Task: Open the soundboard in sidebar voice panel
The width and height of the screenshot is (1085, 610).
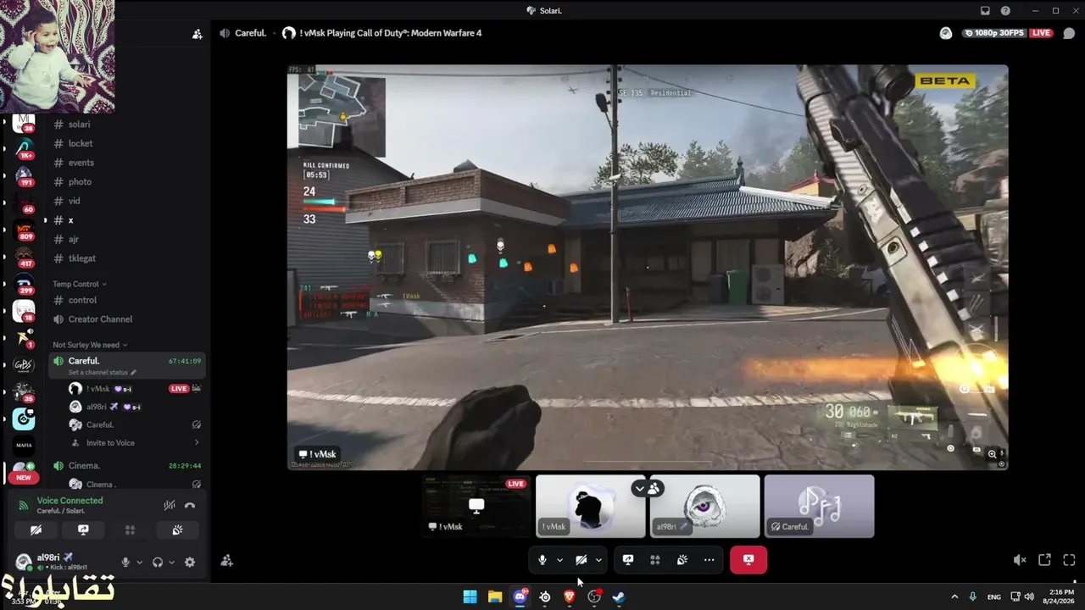Action: point(177,530)
